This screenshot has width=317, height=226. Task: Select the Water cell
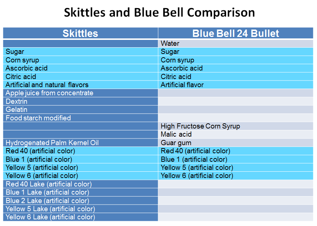pyautogui.click(x=236, y=44)
